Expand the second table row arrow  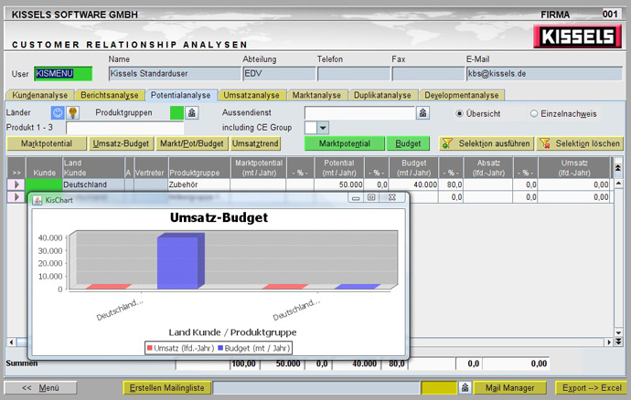click(16, 197)
